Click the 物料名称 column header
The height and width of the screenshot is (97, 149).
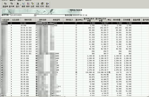(43, 20)
